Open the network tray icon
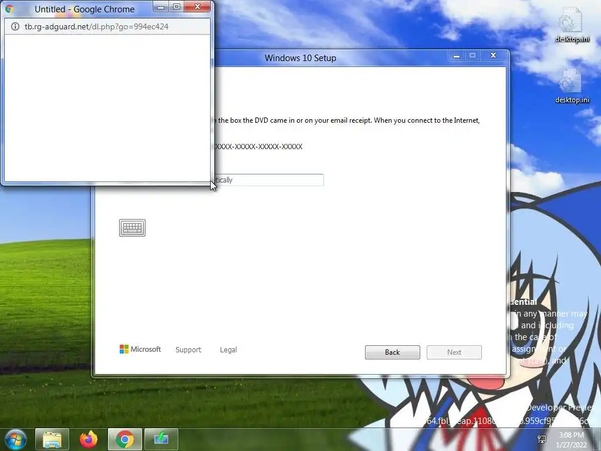Screen dimensions: 601x451 click(x=542, y=439)
